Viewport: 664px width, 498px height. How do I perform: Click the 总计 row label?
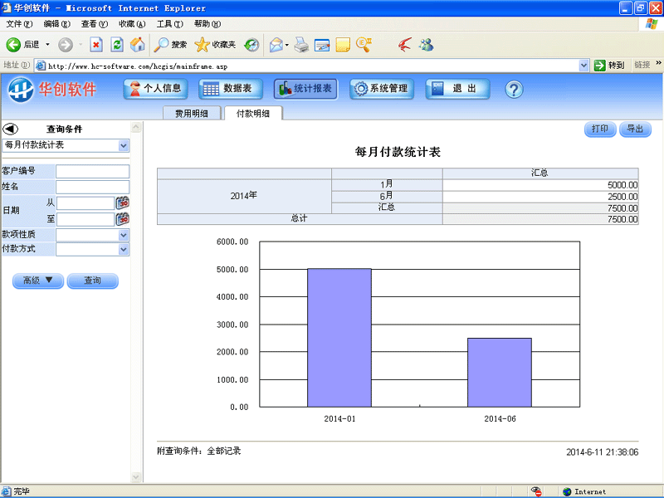(300, 218)
